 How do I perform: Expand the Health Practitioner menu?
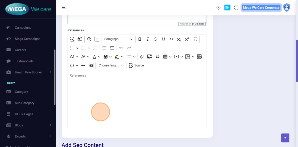(x=28, y=72)
